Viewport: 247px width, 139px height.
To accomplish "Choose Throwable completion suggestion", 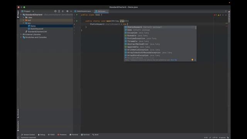I will (x=160, y=41).
